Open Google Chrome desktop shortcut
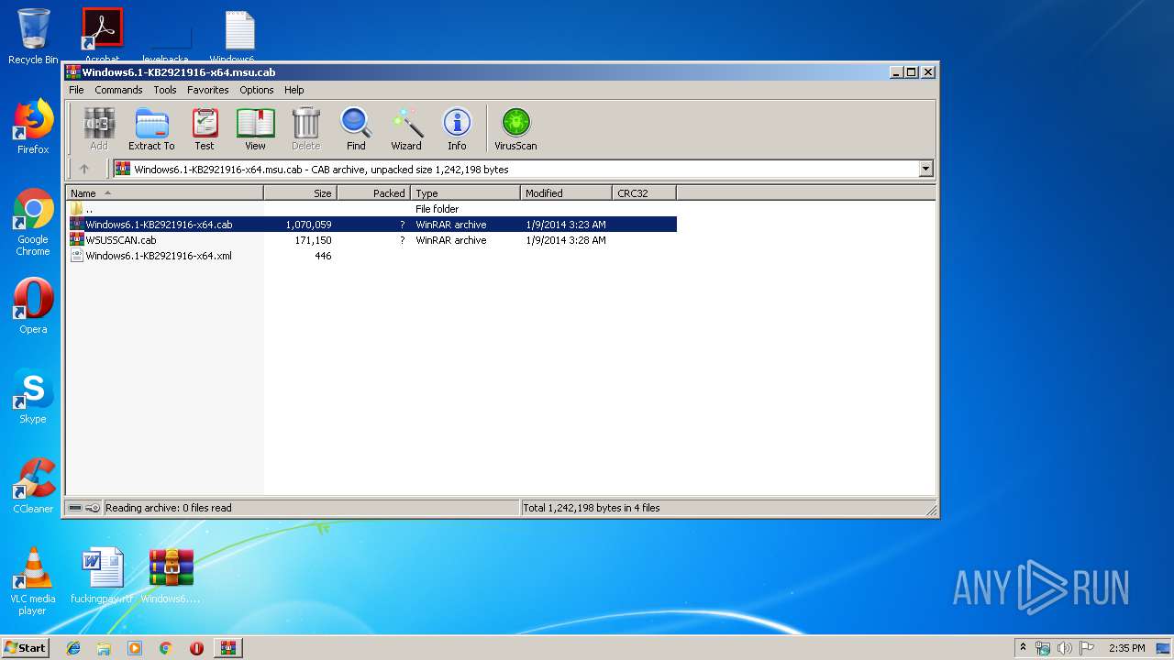This screenshot has height=660, width=1174. pyautogui.click(x=33, y=223)
